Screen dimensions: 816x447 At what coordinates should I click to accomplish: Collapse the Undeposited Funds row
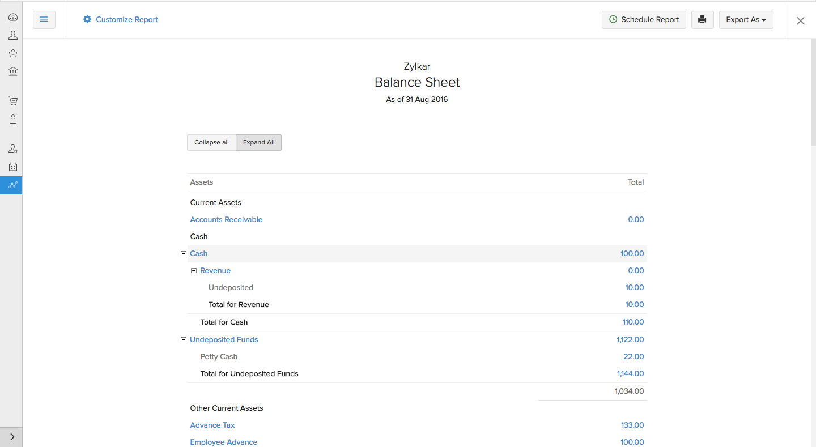[x=183, y=340]
